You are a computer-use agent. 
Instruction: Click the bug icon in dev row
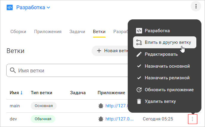[x=101, y=119]
